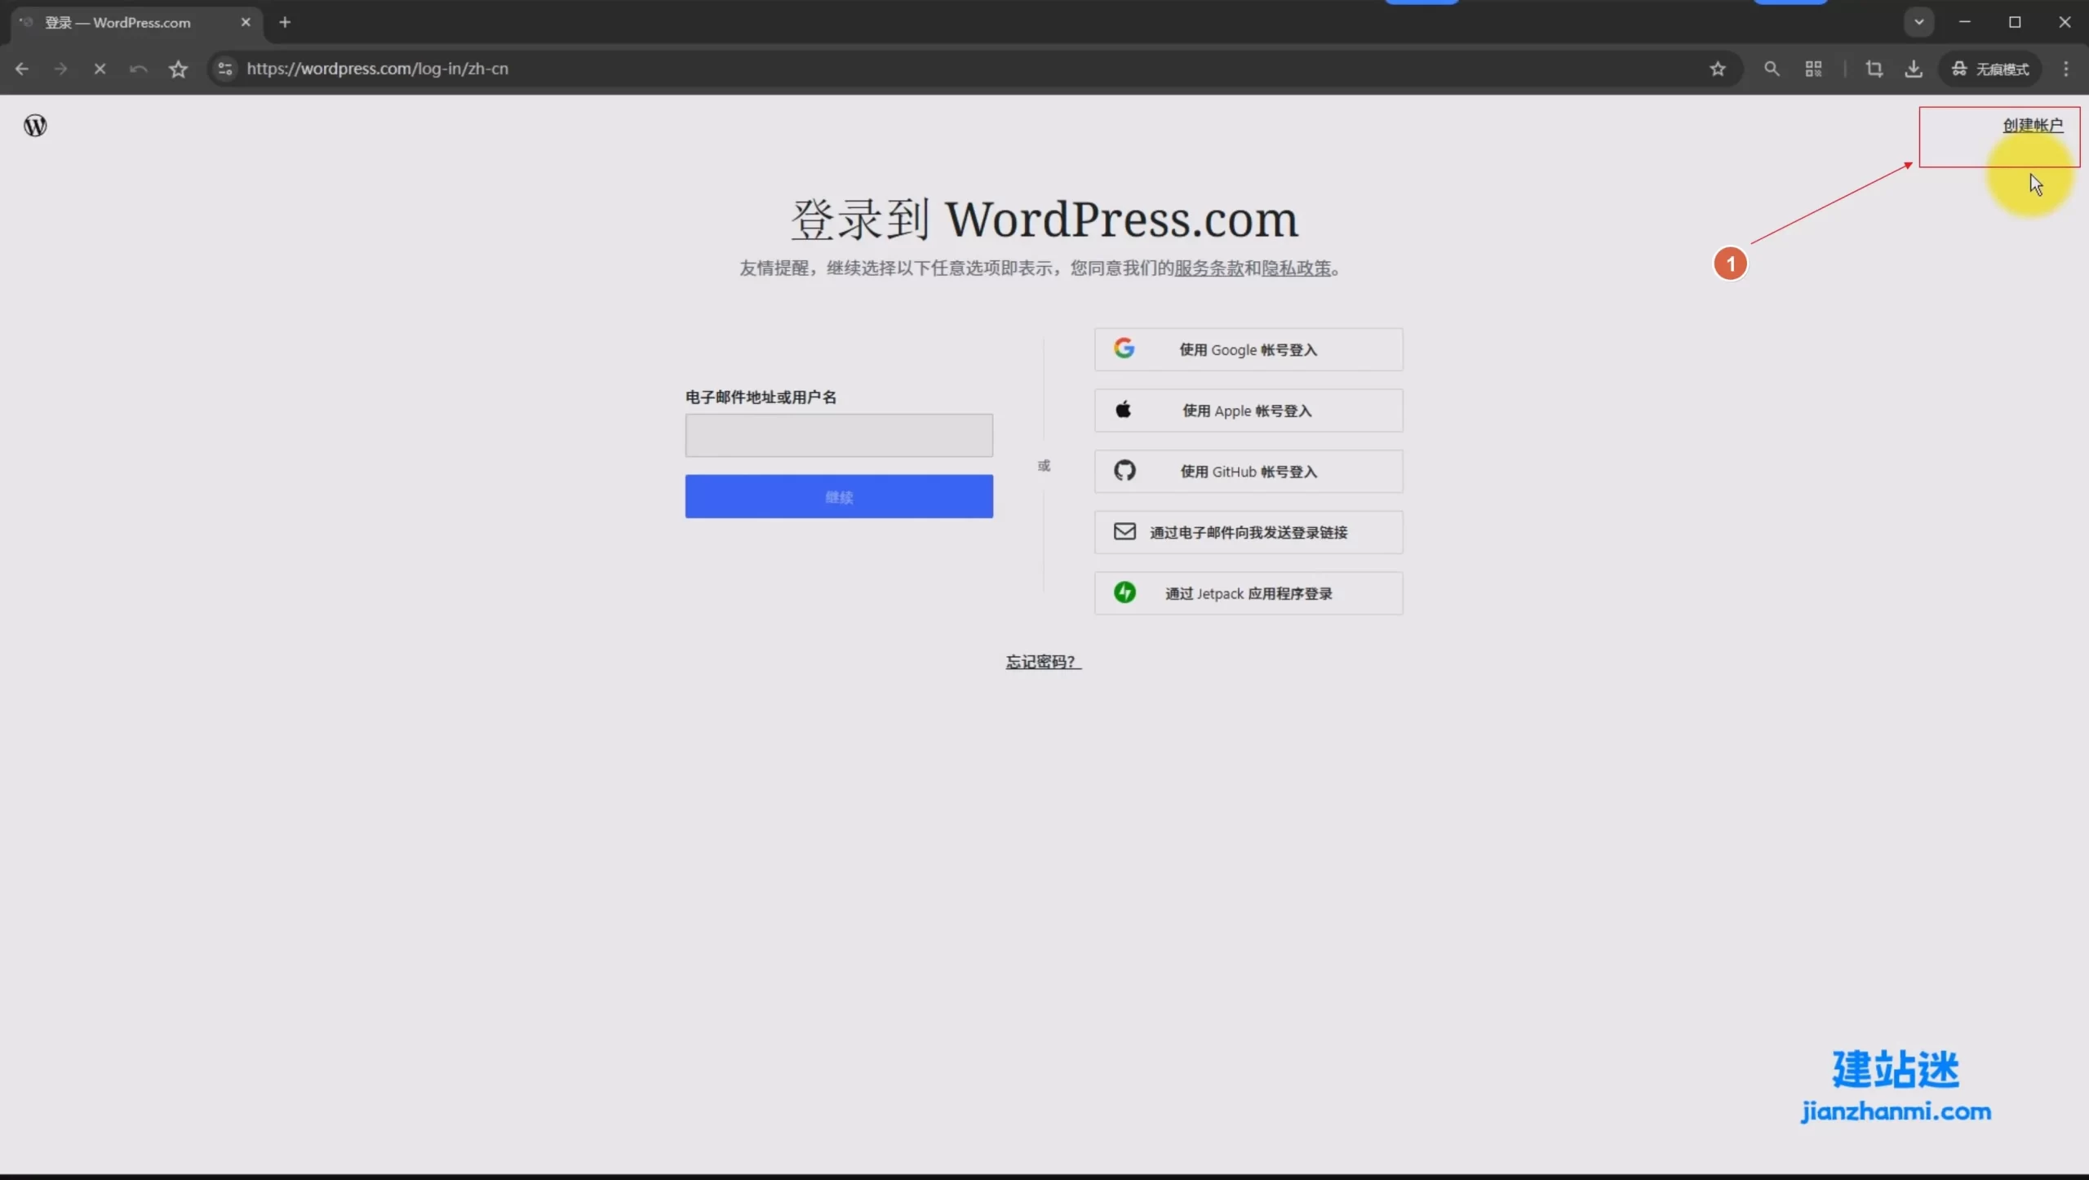Expand the tab search chevron in the title bar
Screen dimensions: 2089x1180
(1919, 22)
